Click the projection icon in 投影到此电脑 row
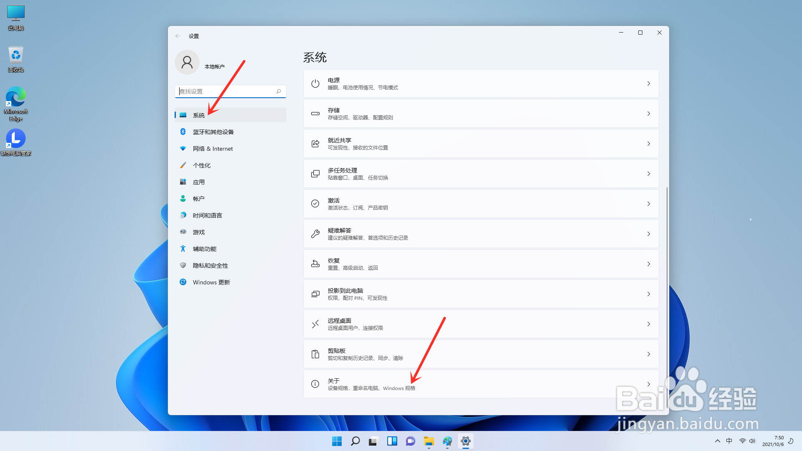Image resolution: width=802 pixels, height=451 pixels. coord(315,294)
